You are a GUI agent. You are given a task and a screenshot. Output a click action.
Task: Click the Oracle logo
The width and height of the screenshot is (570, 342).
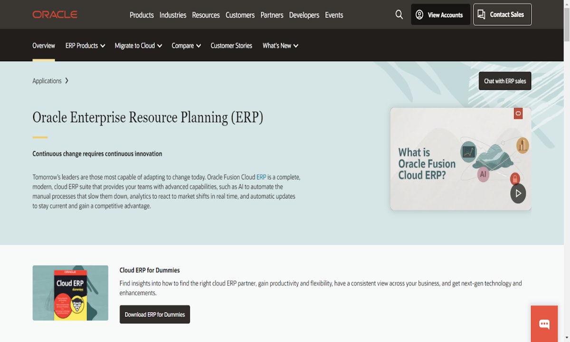(x=54, y=14)
